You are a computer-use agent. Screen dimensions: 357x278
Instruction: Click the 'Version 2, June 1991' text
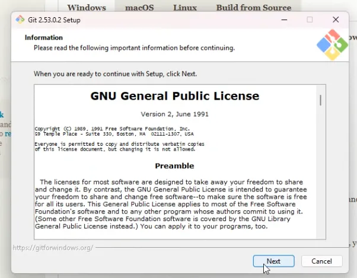174,114
